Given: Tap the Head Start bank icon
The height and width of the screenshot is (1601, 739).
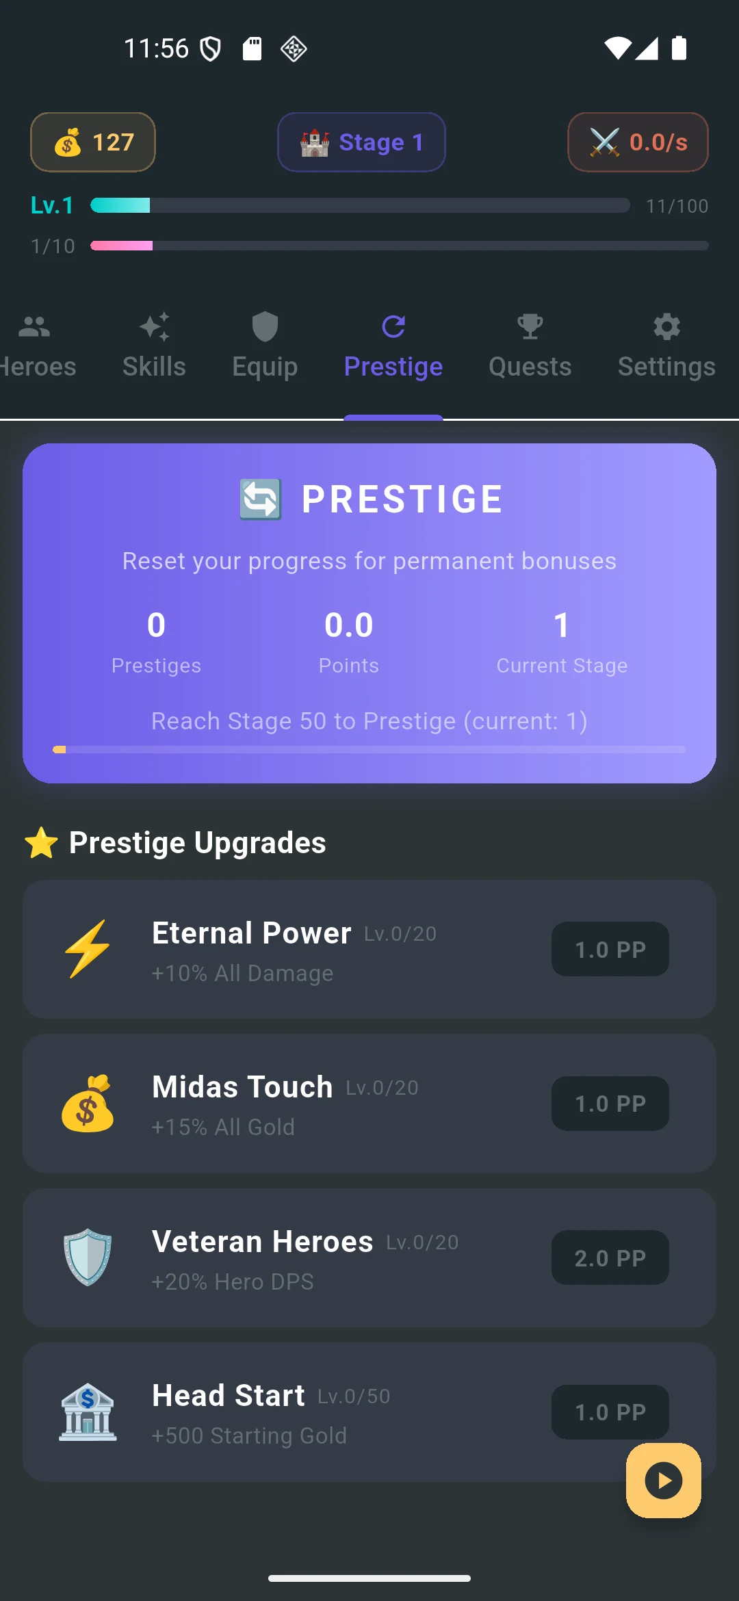Looking at the screenshot, I should tap(88, 1412).
